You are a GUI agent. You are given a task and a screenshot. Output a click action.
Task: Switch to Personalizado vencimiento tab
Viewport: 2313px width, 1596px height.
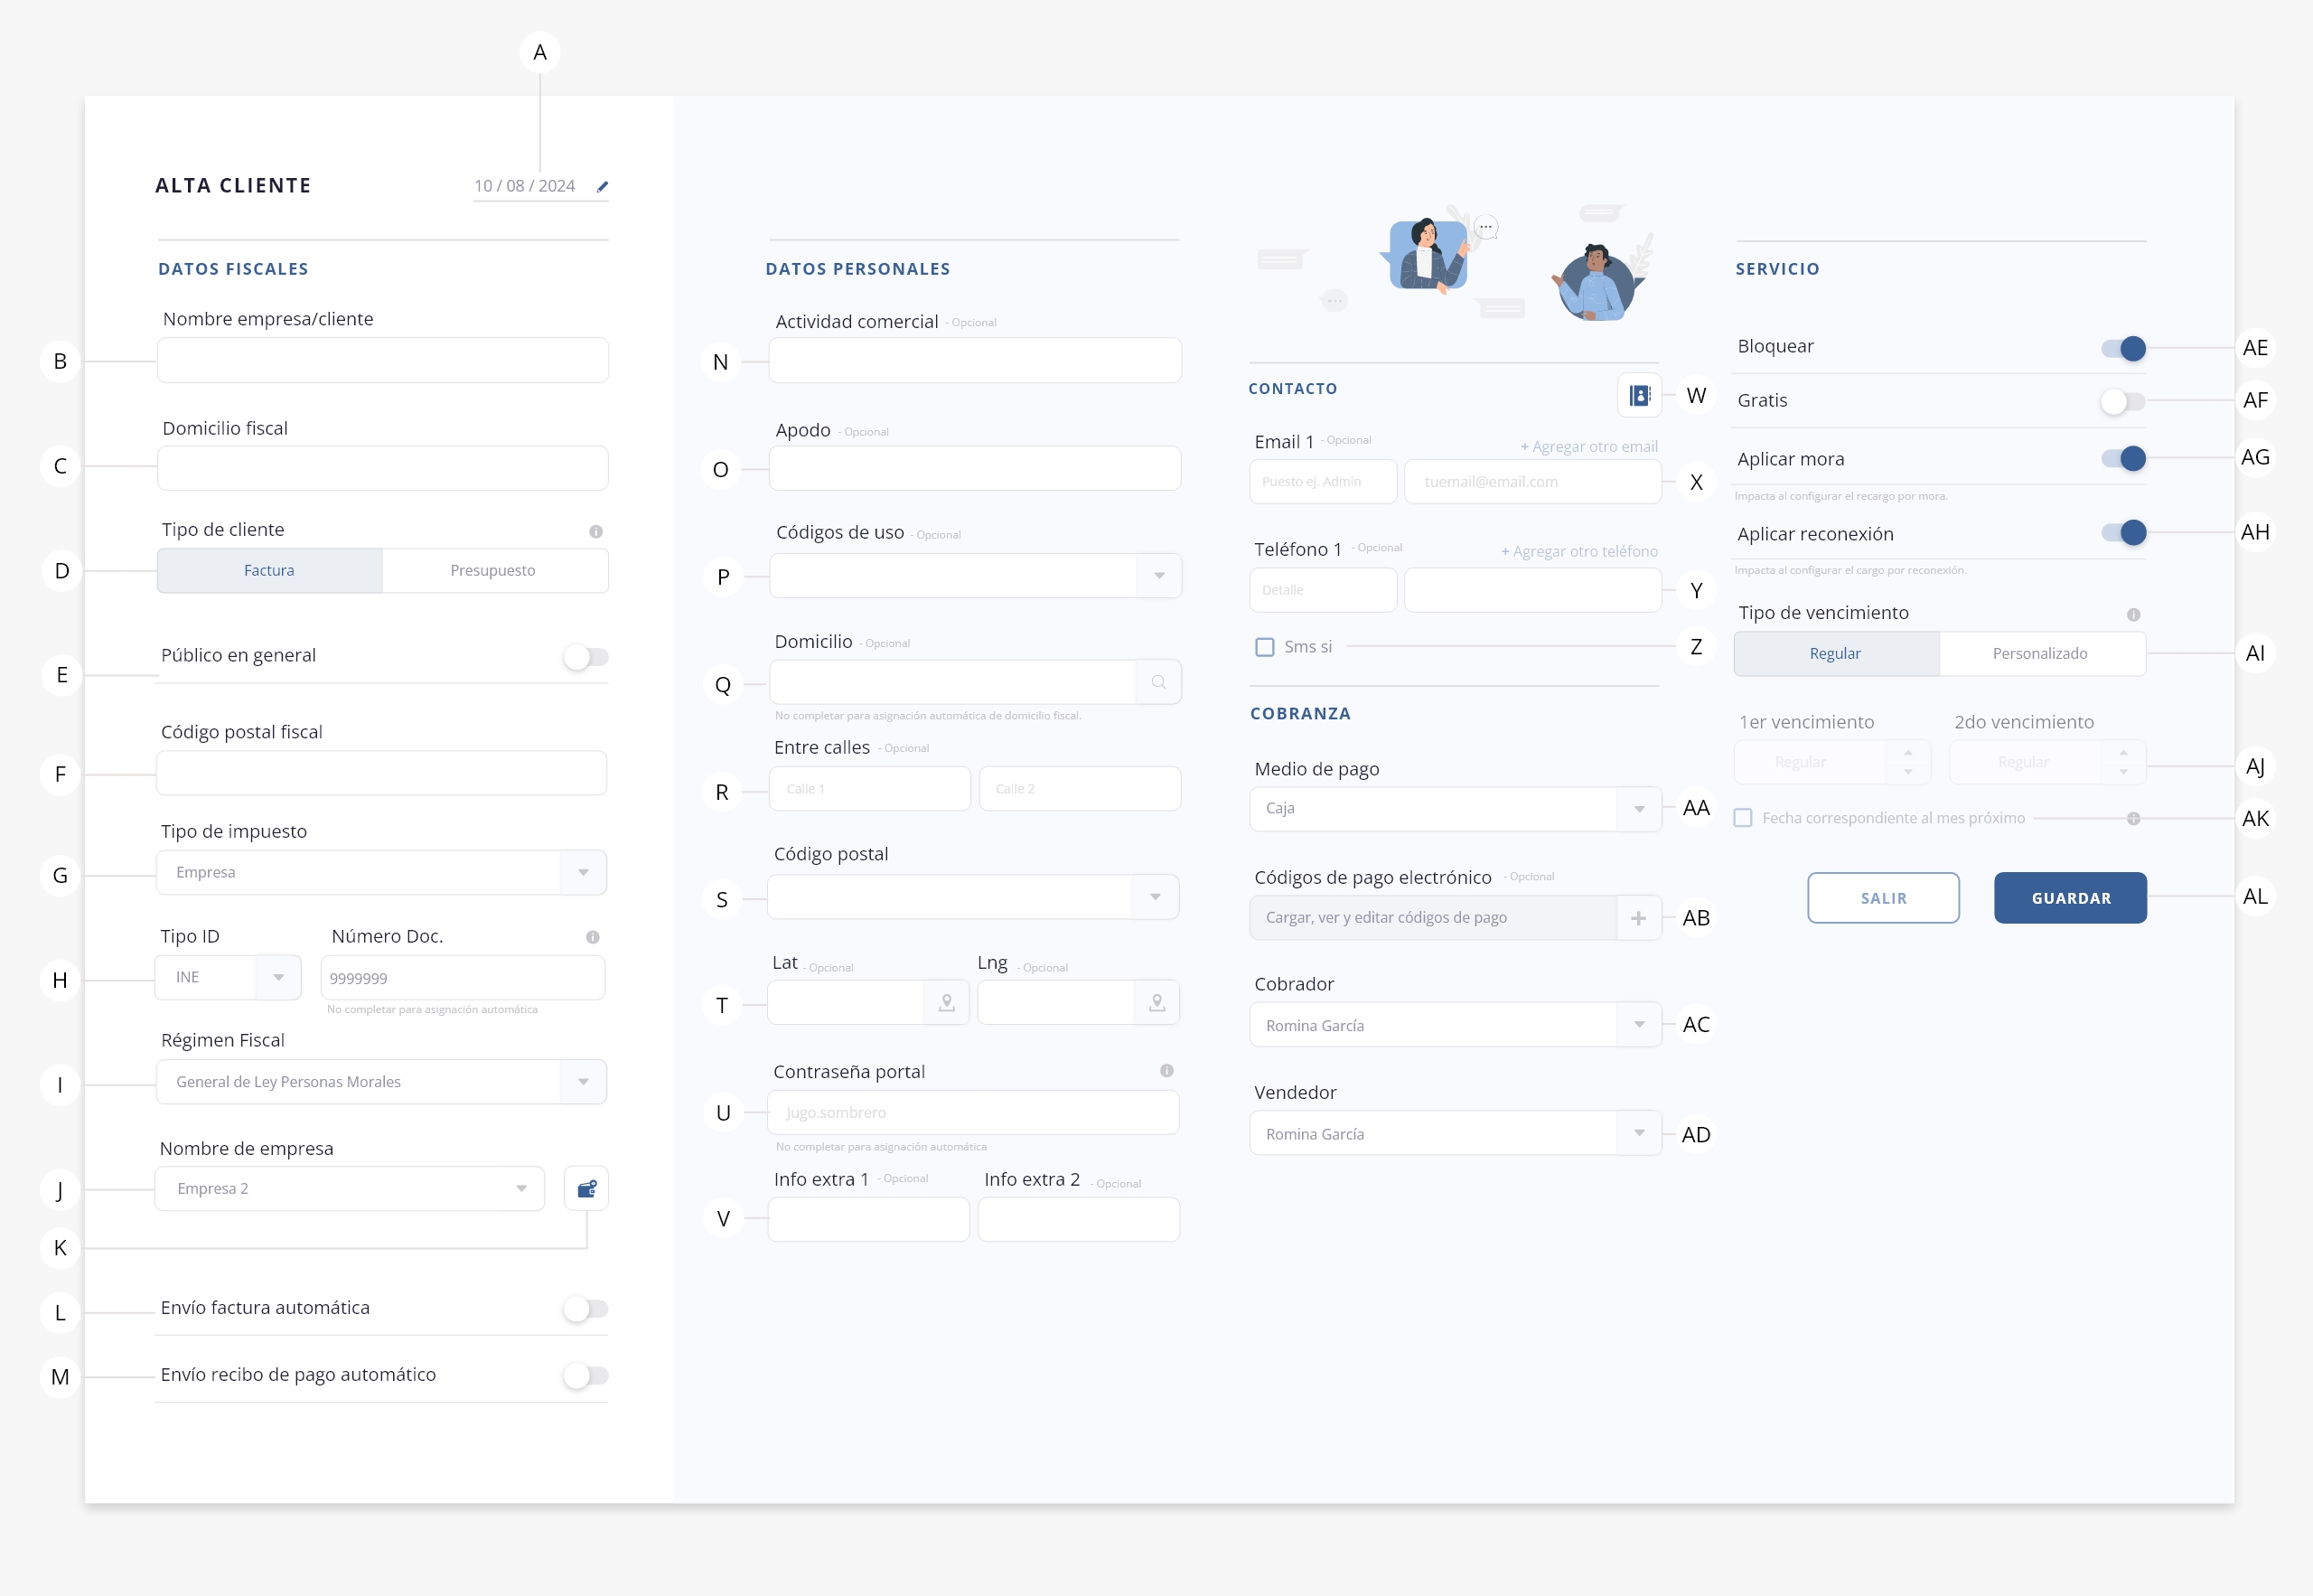(x=2039, y=653)
